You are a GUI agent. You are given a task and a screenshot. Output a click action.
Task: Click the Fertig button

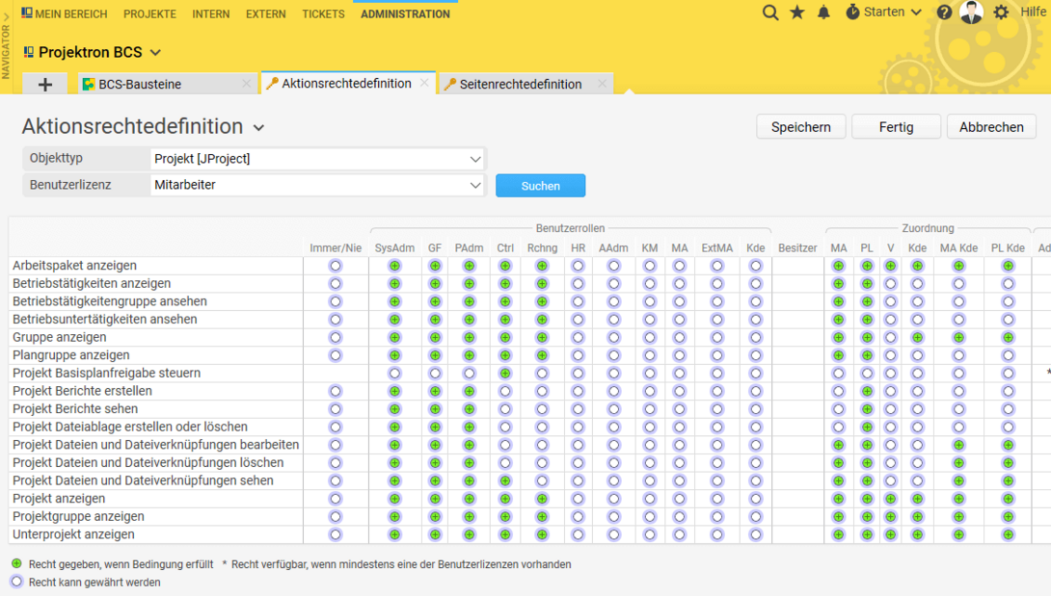896,127
